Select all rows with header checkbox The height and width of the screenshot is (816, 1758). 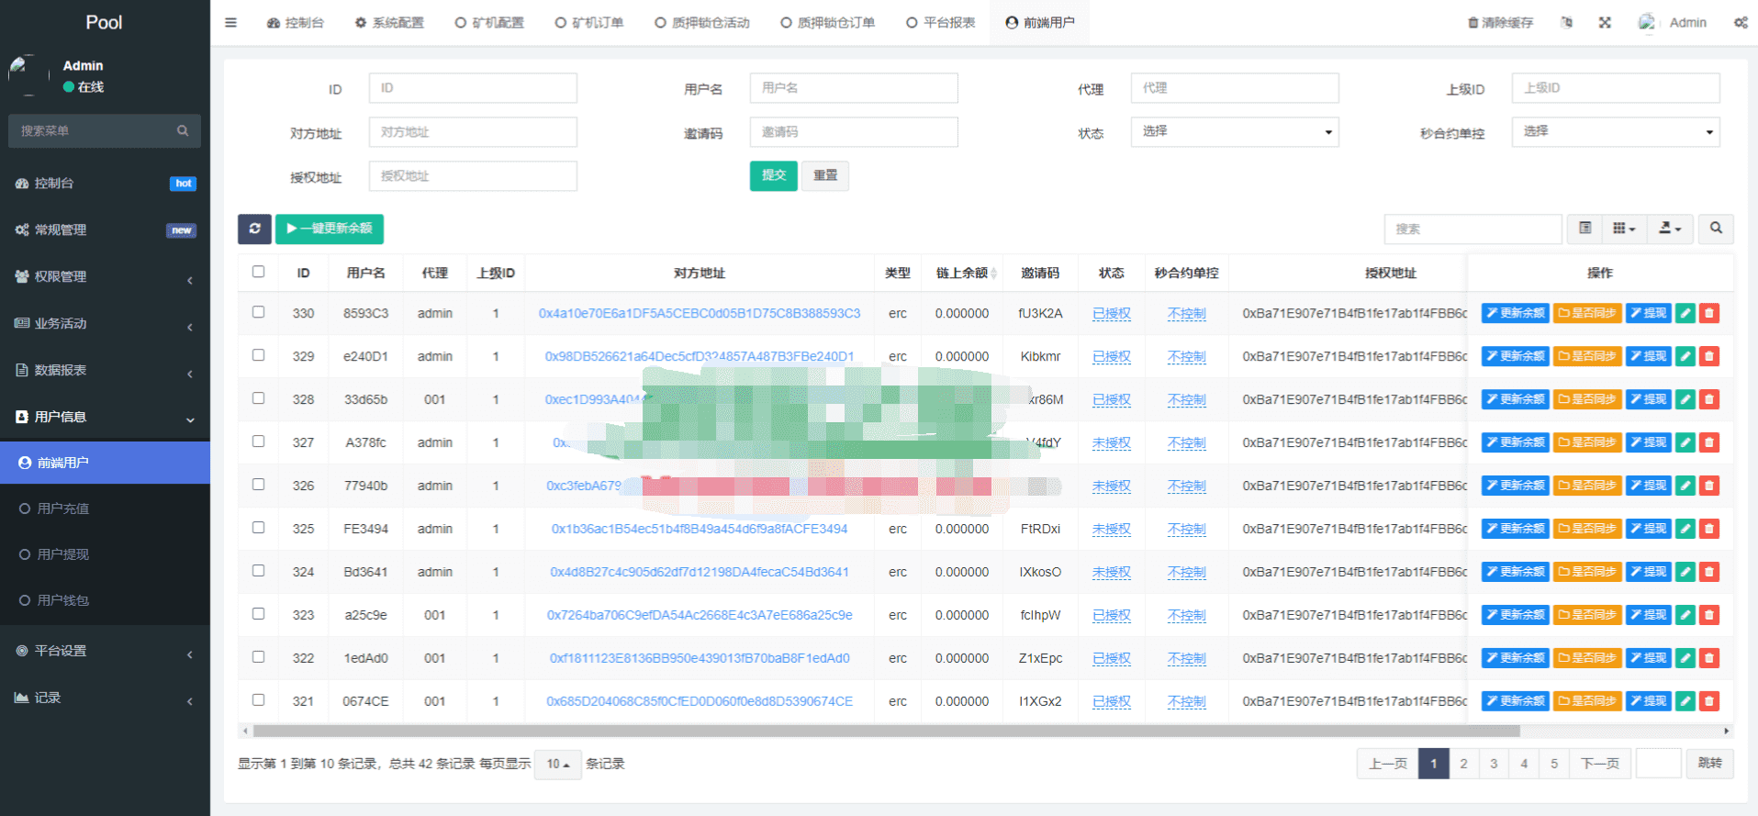click(x=258, y=272)
